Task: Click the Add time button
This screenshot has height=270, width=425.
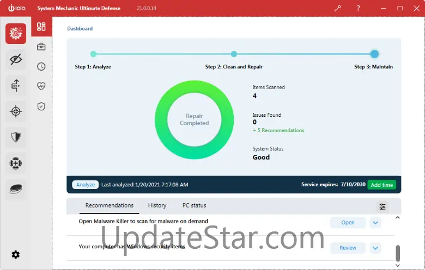Action: pos(381,185)
